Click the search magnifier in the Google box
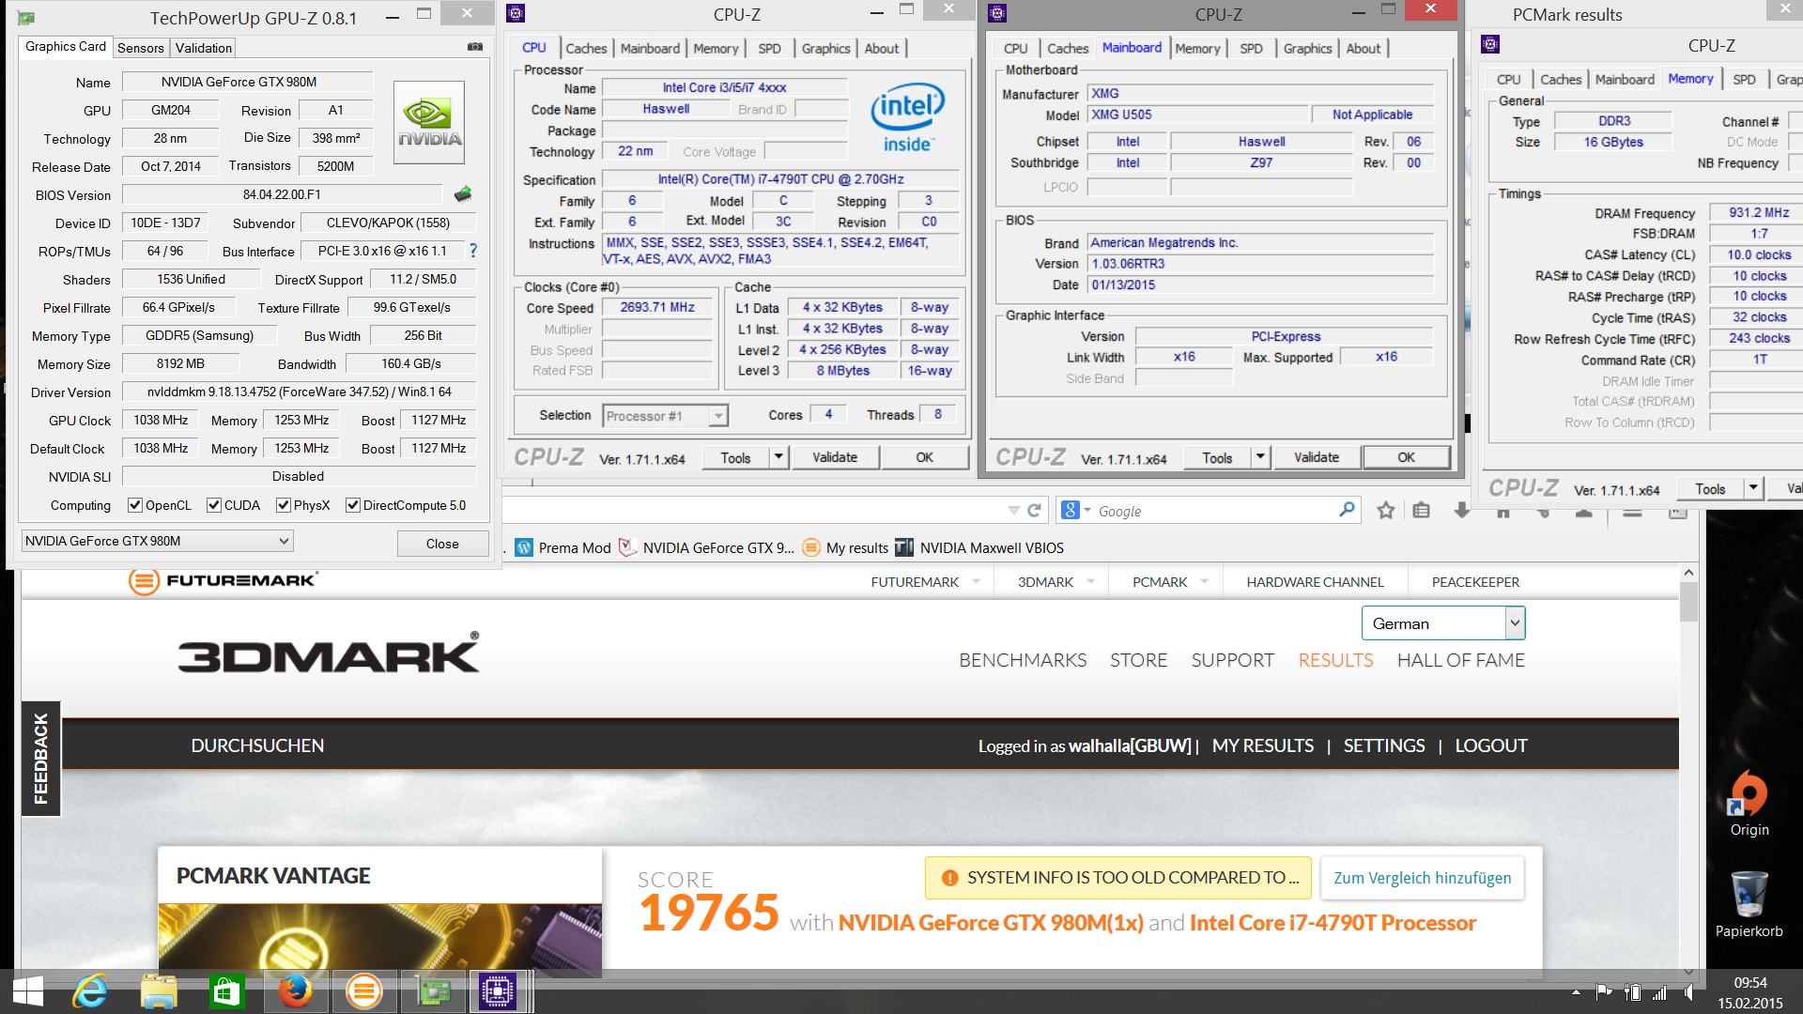The height and width of the screenshot is (1014, 1803). (1347, 510)
